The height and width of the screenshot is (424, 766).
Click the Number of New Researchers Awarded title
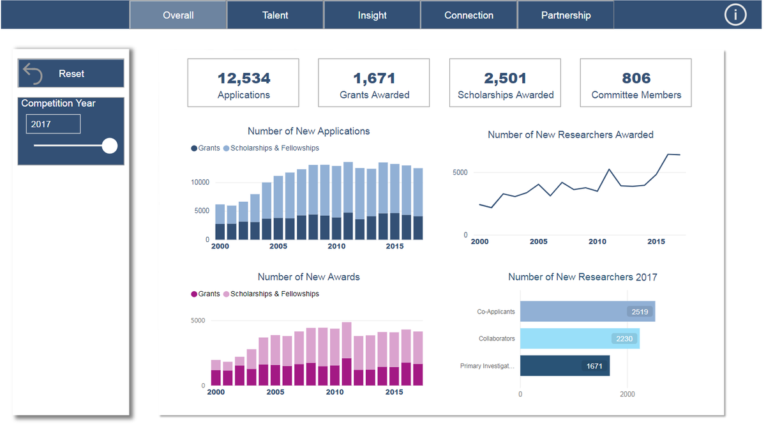point(571,135)
